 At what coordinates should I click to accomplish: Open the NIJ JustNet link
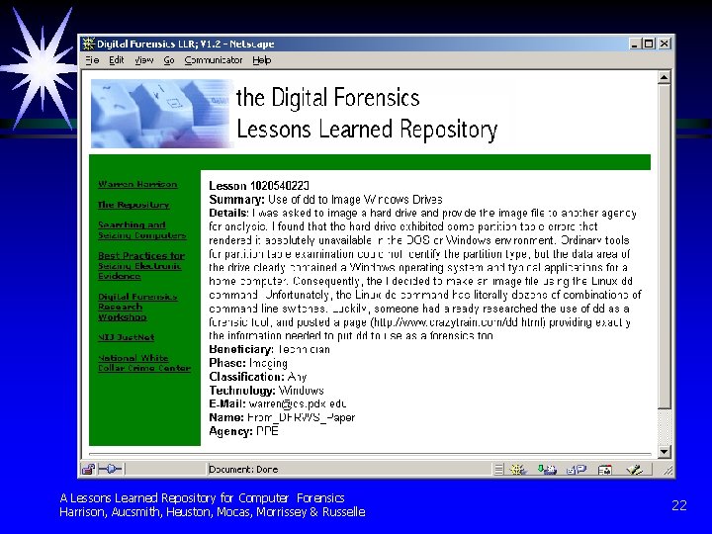click(x=126, y=337)
